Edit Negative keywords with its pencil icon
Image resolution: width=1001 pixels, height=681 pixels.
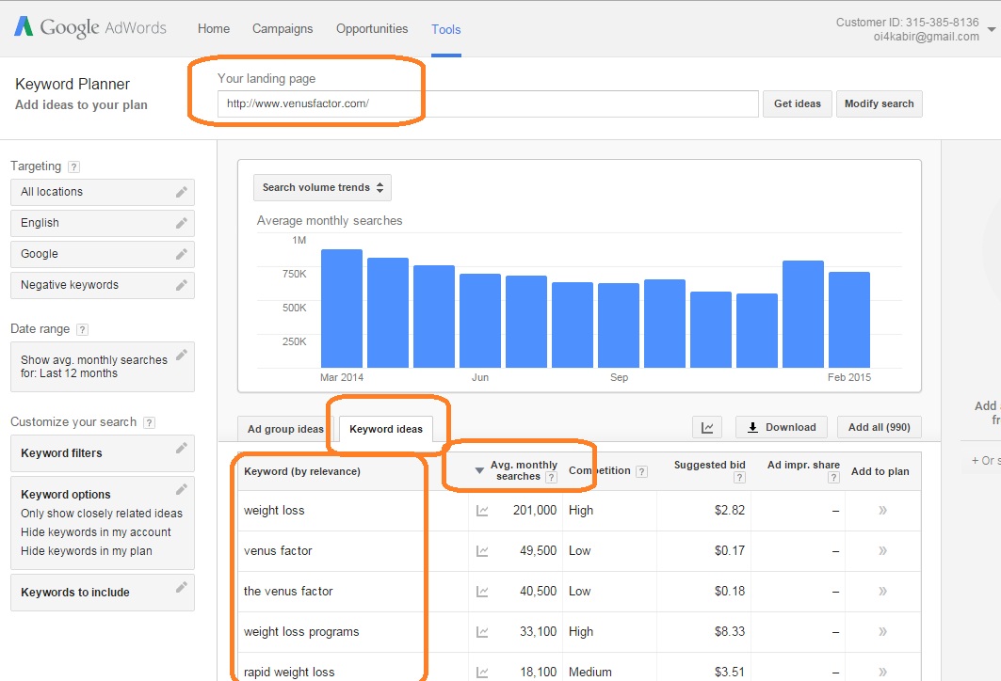coord(182,285)
